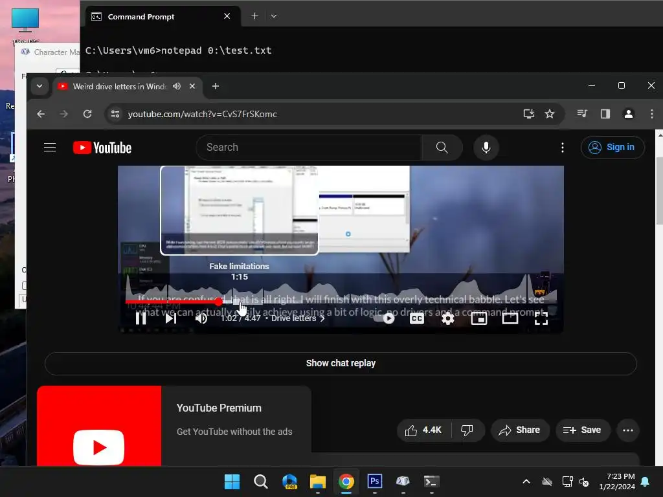The height and width of the screenshot is (497, 663).
Task: Open Character Map taskbar icon
Action: click(403, 481)
